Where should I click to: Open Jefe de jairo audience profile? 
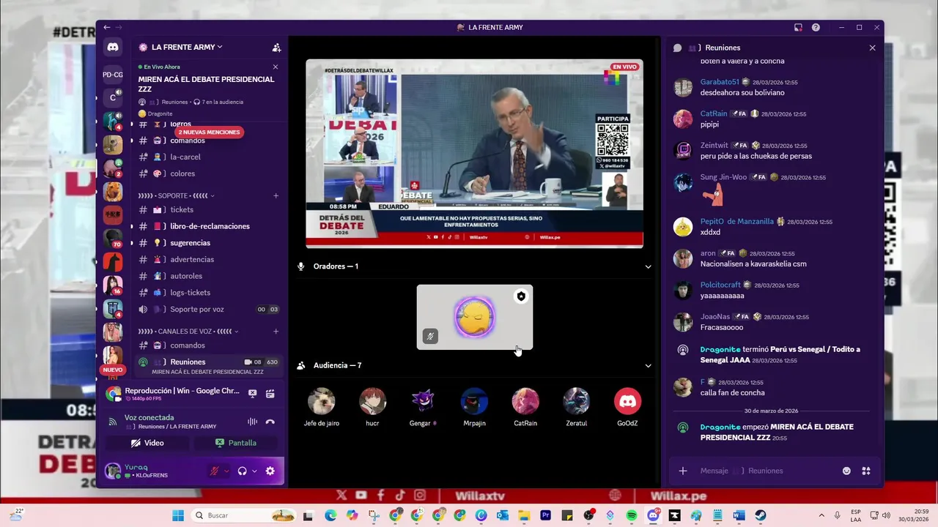pyautogui.click(x=321, y=401)
